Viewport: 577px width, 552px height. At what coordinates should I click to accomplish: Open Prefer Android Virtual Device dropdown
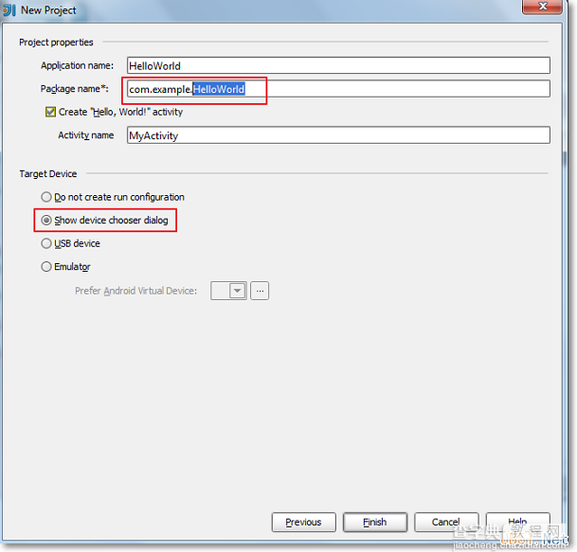tap(228, 291)
